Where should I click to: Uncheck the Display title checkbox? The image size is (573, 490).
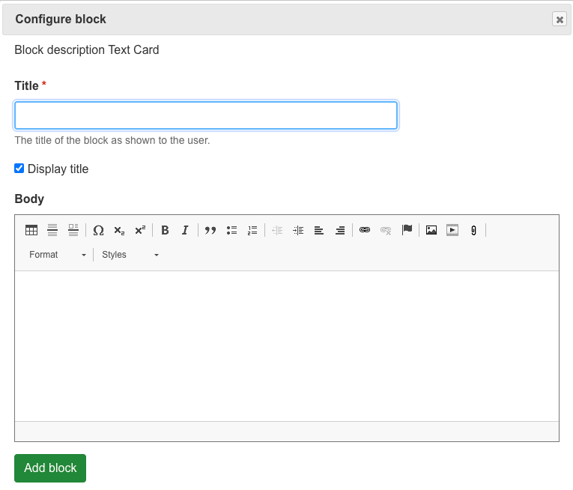coord(19,169)
